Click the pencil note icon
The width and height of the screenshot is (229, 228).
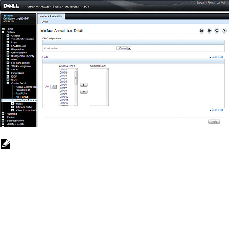coord(5,144)
